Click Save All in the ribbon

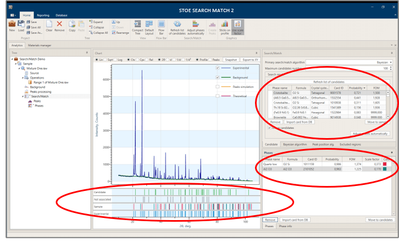point(34,28)
